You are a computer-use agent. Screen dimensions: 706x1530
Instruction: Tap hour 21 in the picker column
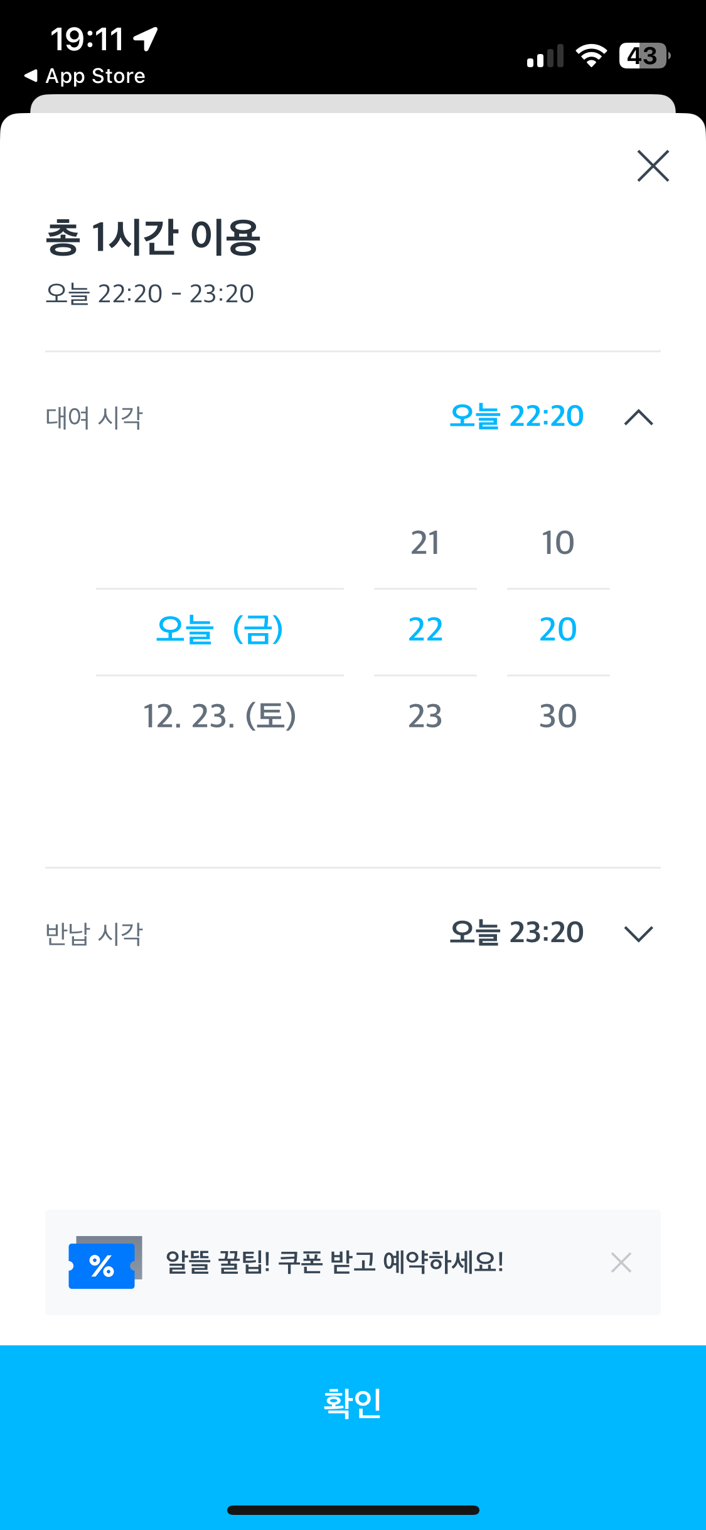click(425, 543)
